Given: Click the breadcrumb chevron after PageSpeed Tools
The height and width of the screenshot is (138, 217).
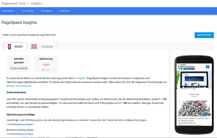Looking at the screenshot, I should tap(27, 4).
